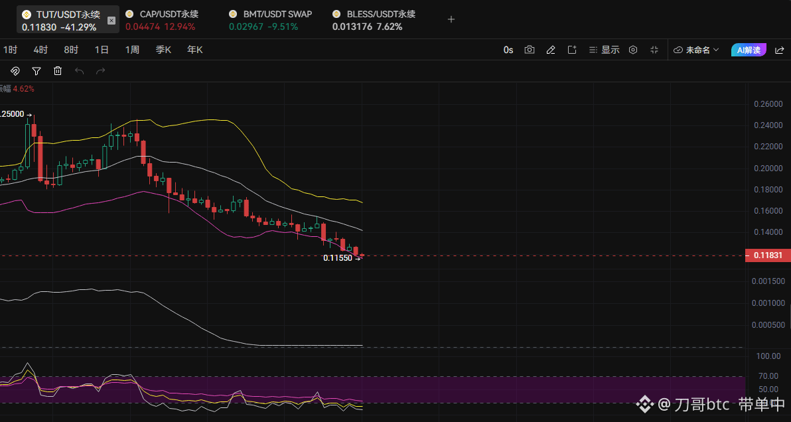Screen dimensions: 791x422
Task: Select the 1时 timeframe
Action: click(x=10, y=50)
